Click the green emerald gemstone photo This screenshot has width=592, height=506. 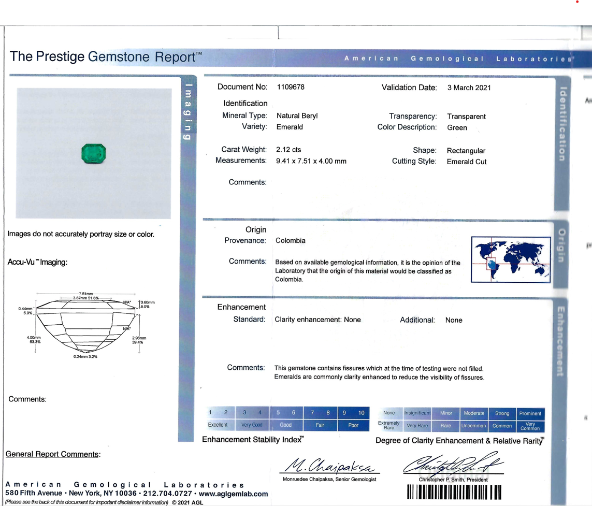[94, 154]
